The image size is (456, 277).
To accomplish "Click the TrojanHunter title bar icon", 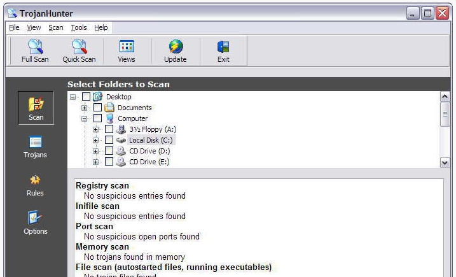I will click(12, 13).
